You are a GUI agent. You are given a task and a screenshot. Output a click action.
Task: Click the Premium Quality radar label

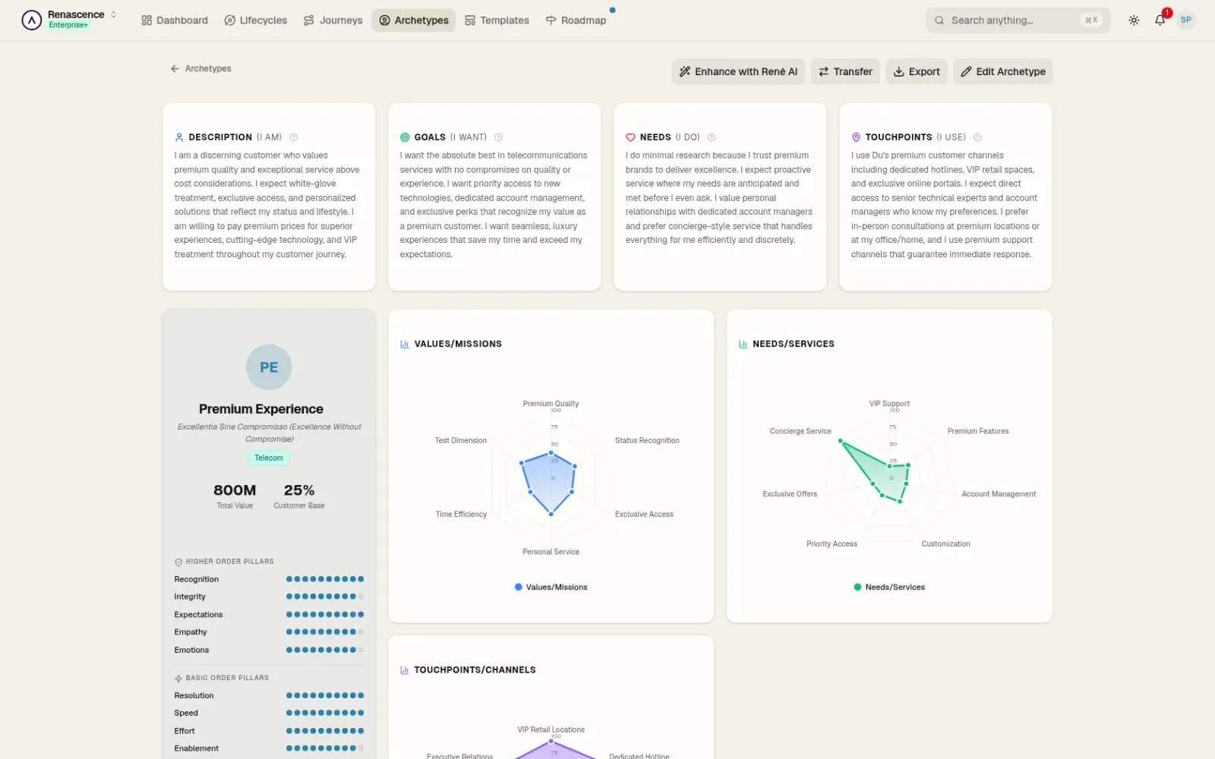pos(551,404)
